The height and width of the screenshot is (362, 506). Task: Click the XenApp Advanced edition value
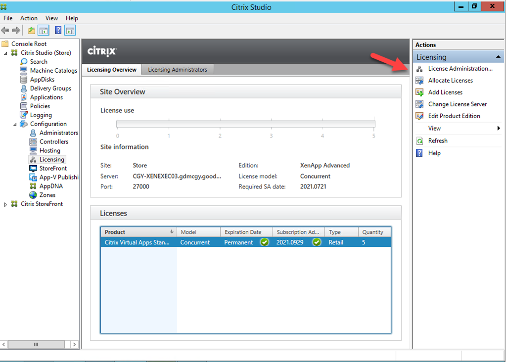pyautogui.click(x=324, y=166)
